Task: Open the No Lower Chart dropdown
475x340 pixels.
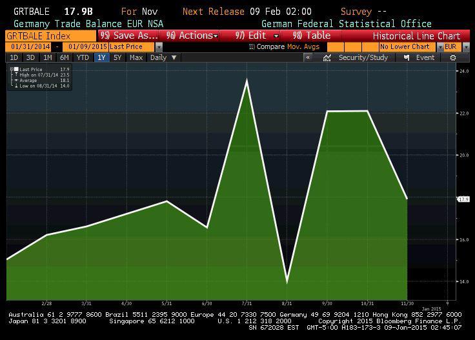Action: (x=440, y=46)
